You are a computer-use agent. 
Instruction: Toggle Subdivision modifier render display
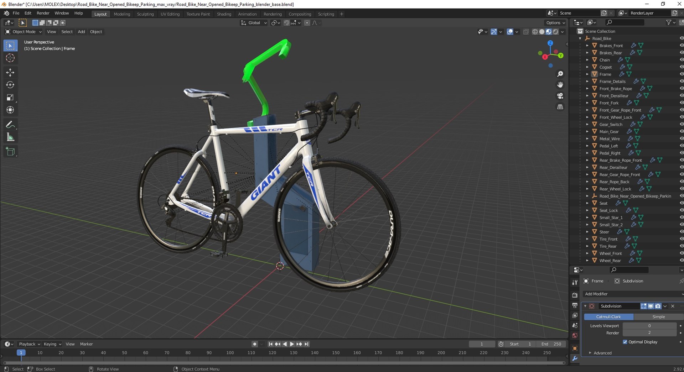[x=658, y=306]
